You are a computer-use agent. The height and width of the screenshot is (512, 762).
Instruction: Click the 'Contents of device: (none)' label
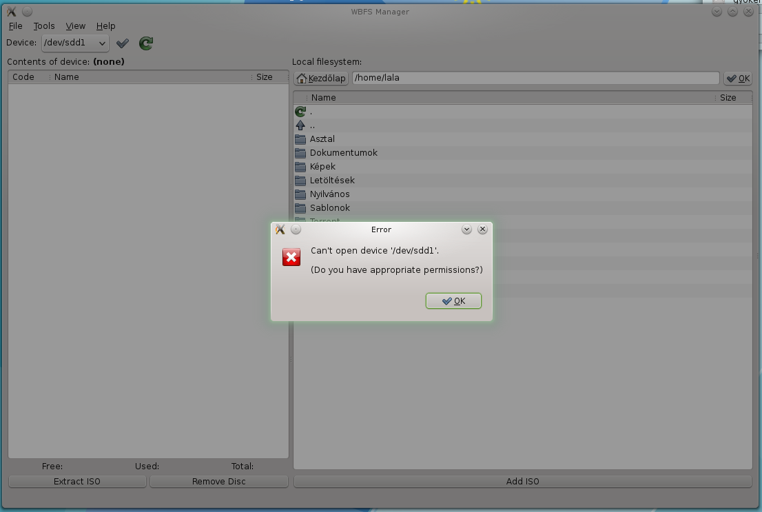65,62
